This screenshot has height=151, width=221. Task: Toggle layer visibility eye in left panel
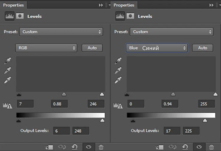pyautogui.click(x=89, y=147)
